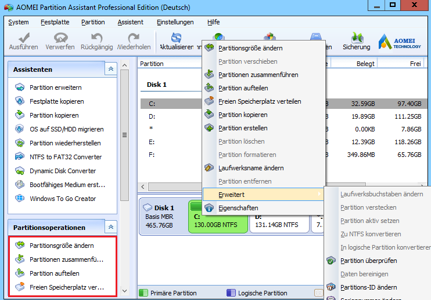Click the Bootfähiges Medium erstellen icon

[20, 185]
